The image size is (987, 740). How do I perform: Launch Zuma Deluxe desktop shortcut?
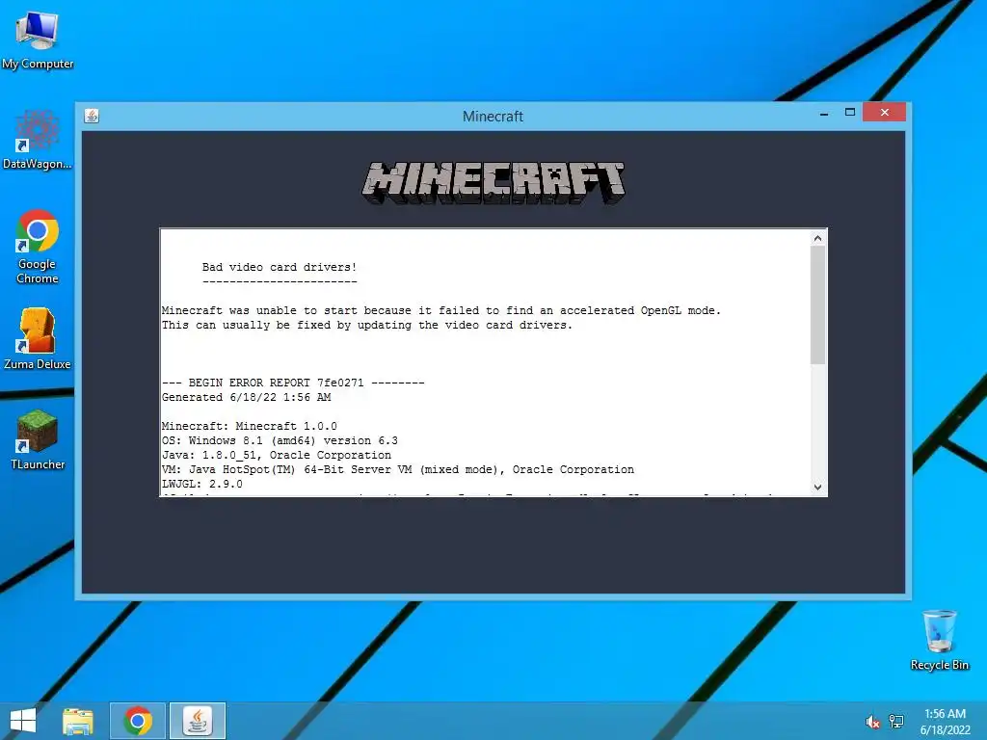(x=38, y=338)
